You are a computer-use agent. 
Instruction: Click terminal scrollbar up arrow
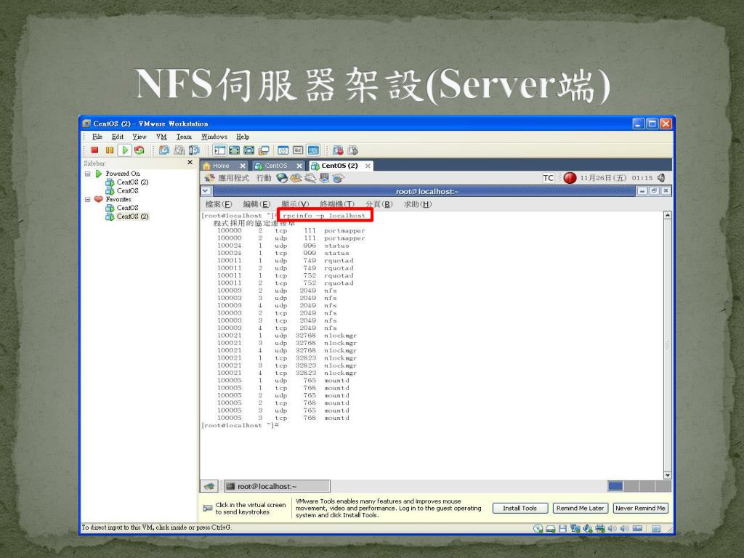pyautogui.click(x=667, y=215)
